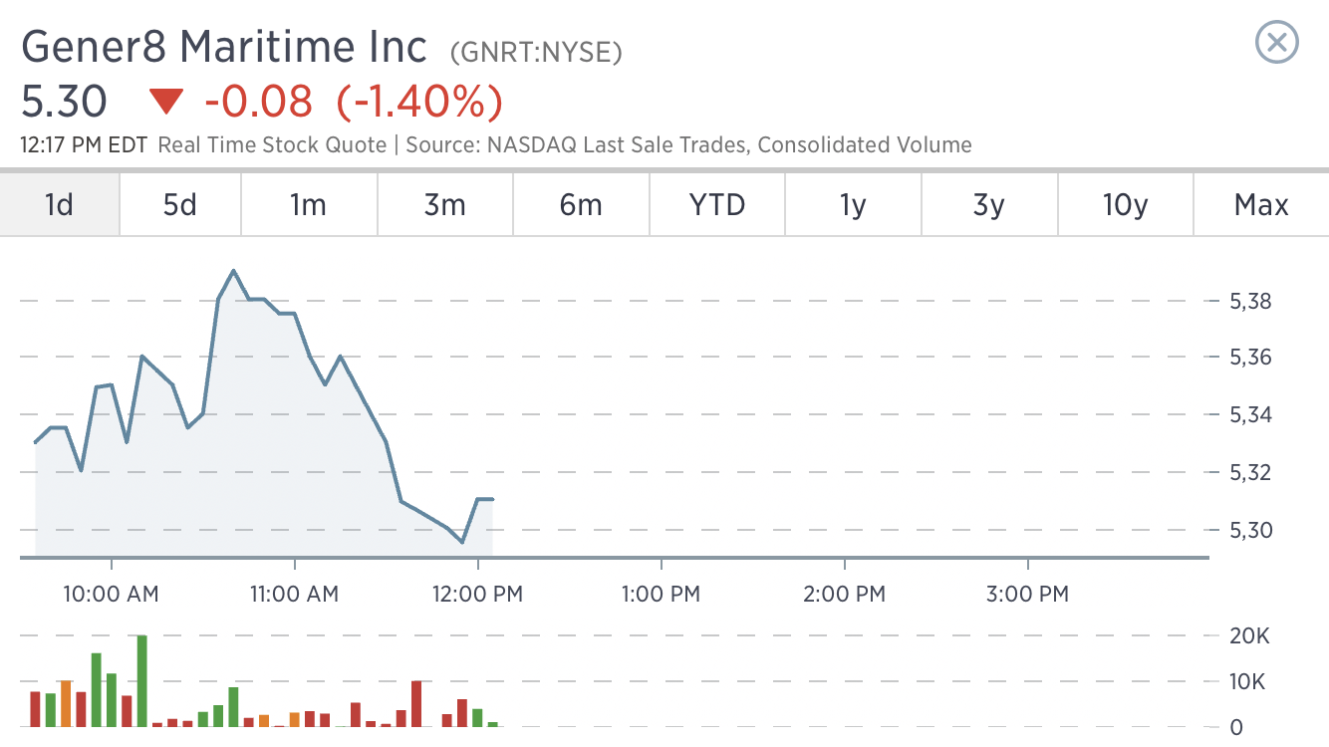This screenshot has width=1329, height=747.
Task: Close the Gener8 Maritime quote panel
Action: pos(1276,44)
